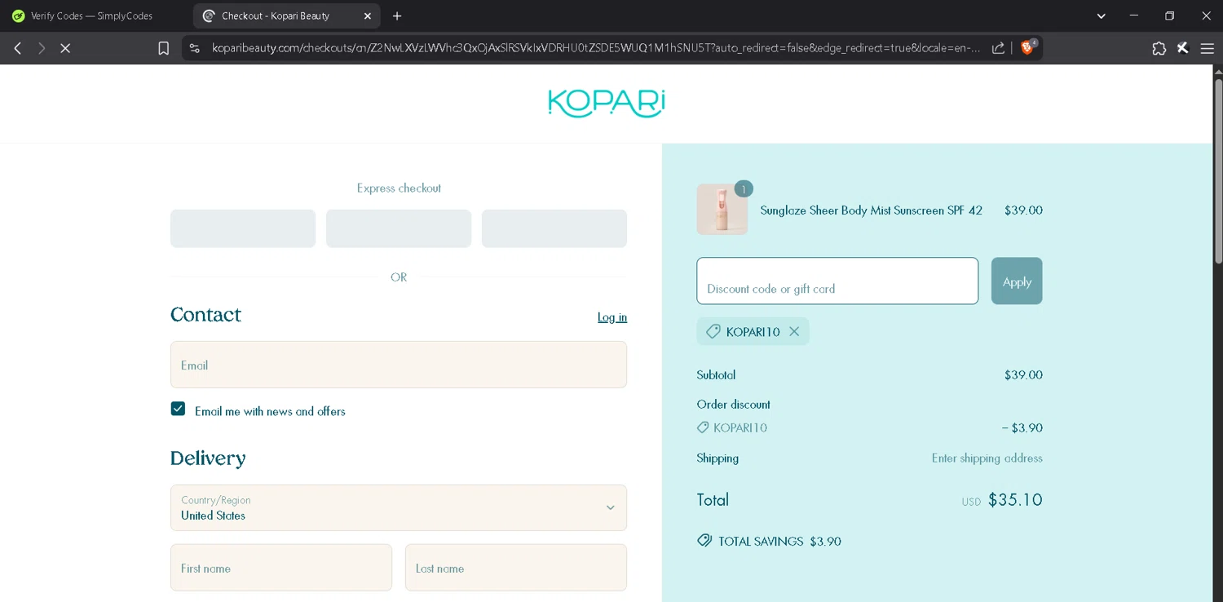Click the icon next to the extensions button
The image size is (1223, 602).
click(1183, 48)
